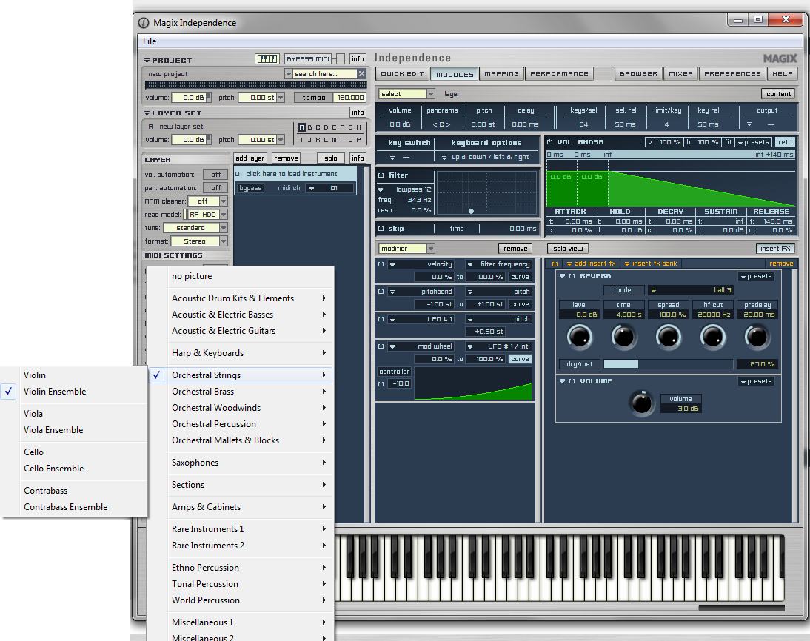Toggle bypass on layer 01
This screenshot has width=810, height=641.
click(x=250, y=188)
